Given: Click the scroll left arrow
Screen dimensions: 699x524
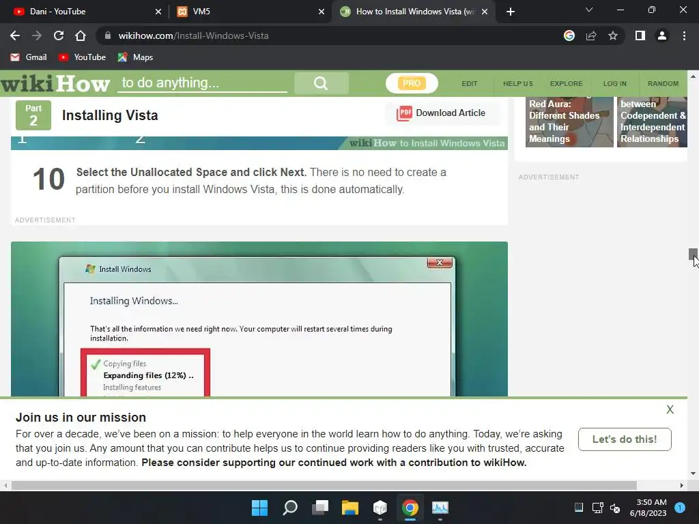Looking at the screenshot, I should coord(5,485).
